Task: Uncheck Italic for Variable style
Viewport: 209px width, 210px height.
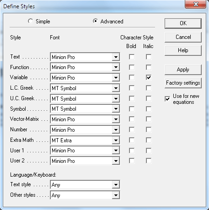Action: coord(149,78)
